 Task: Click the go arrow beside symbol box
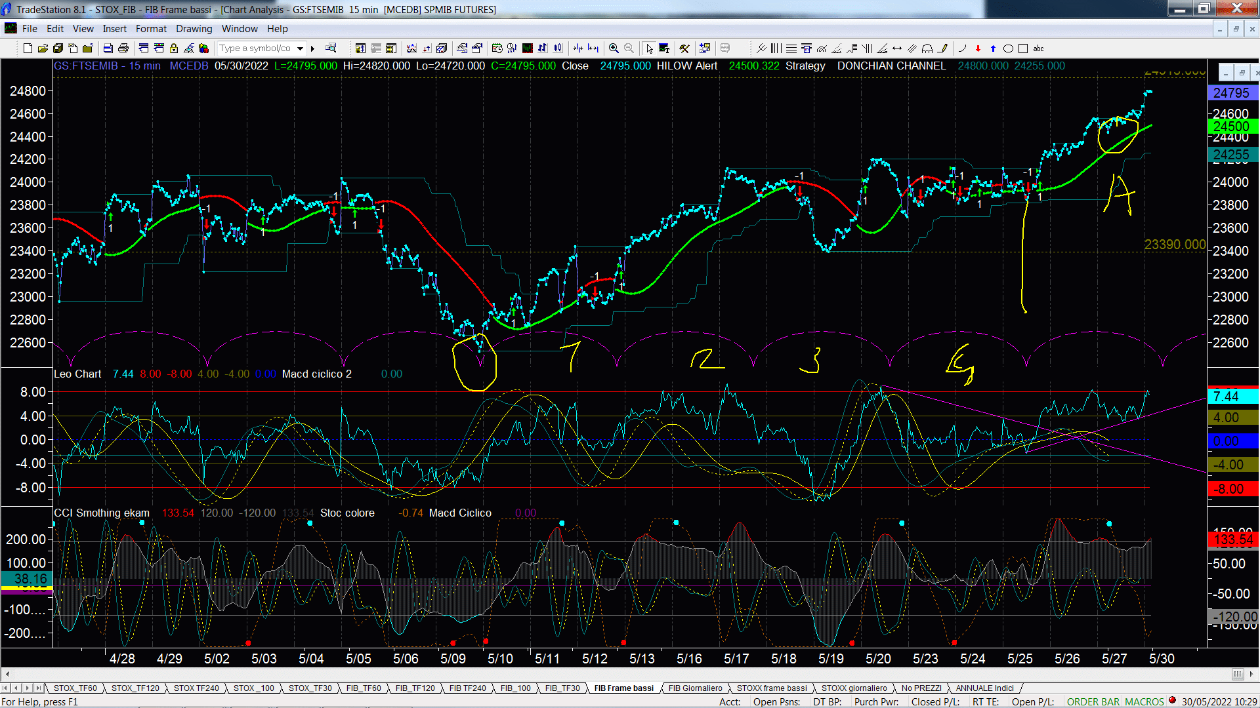[x=312, y=49]
